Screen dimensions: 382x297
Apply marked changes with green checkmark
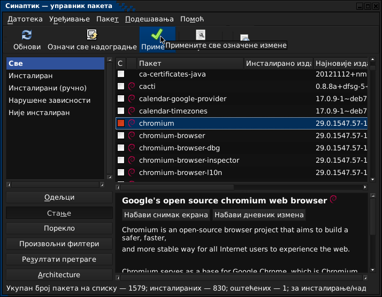pyautogui.click(x=156, y=35)
